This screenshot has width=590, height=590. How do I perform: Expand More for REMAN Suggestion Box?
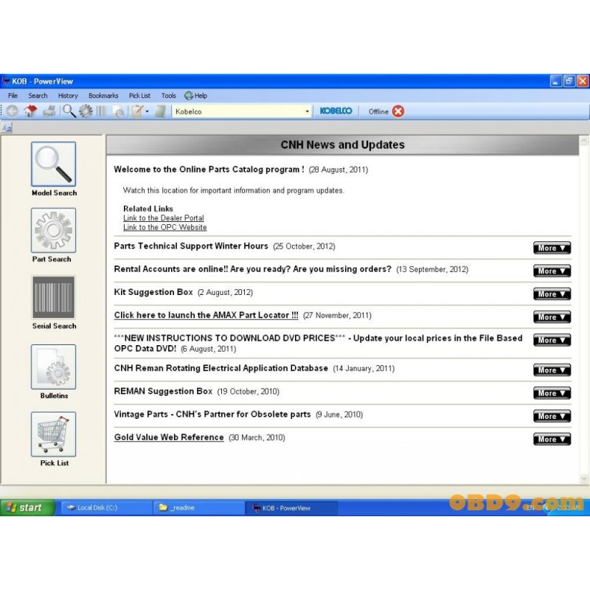tap(552, 393)
